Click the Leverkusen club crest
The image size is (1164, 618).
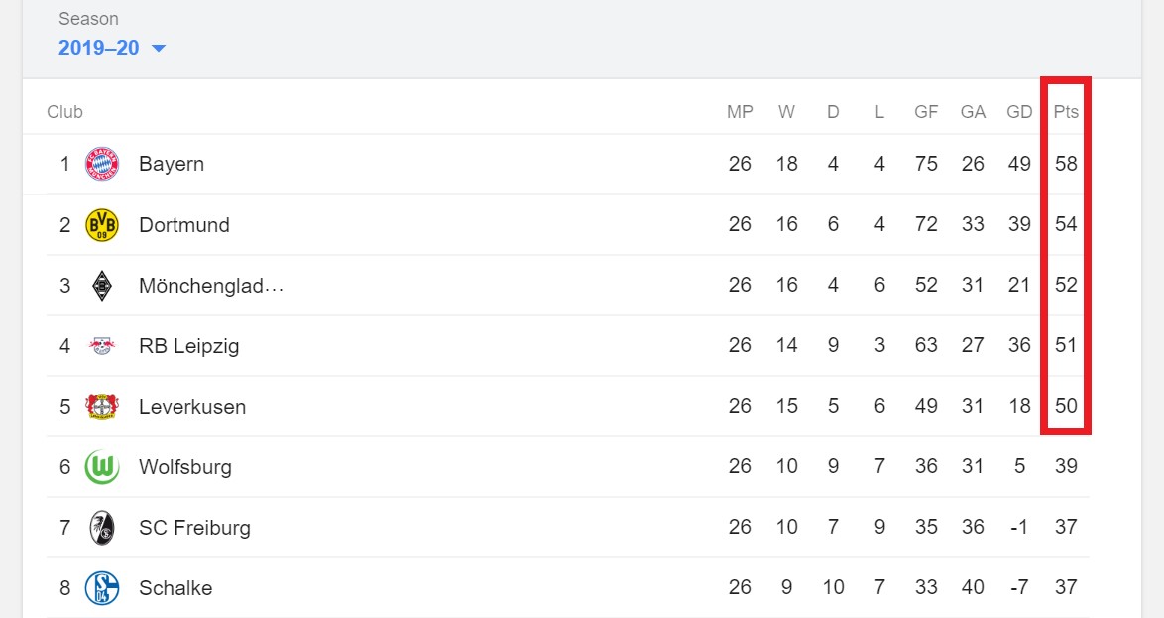102,407
